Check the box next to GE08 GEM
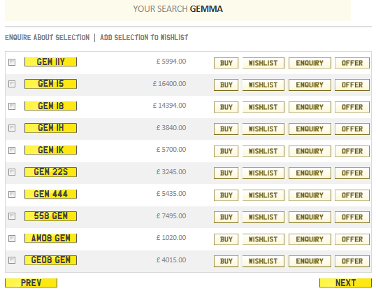 coord(12,260)
